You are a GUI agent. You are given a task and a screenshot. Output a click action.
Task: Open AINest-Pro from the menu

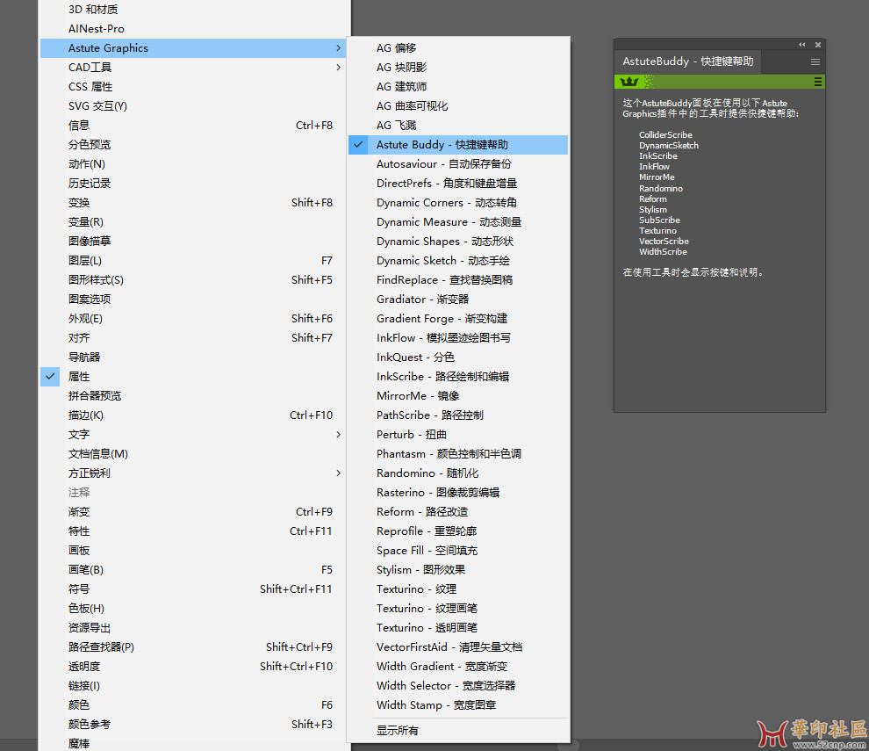pos(193,29)
